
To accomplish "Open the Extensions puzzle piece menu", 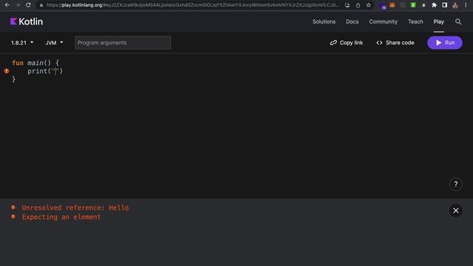I will coord(434,5).
